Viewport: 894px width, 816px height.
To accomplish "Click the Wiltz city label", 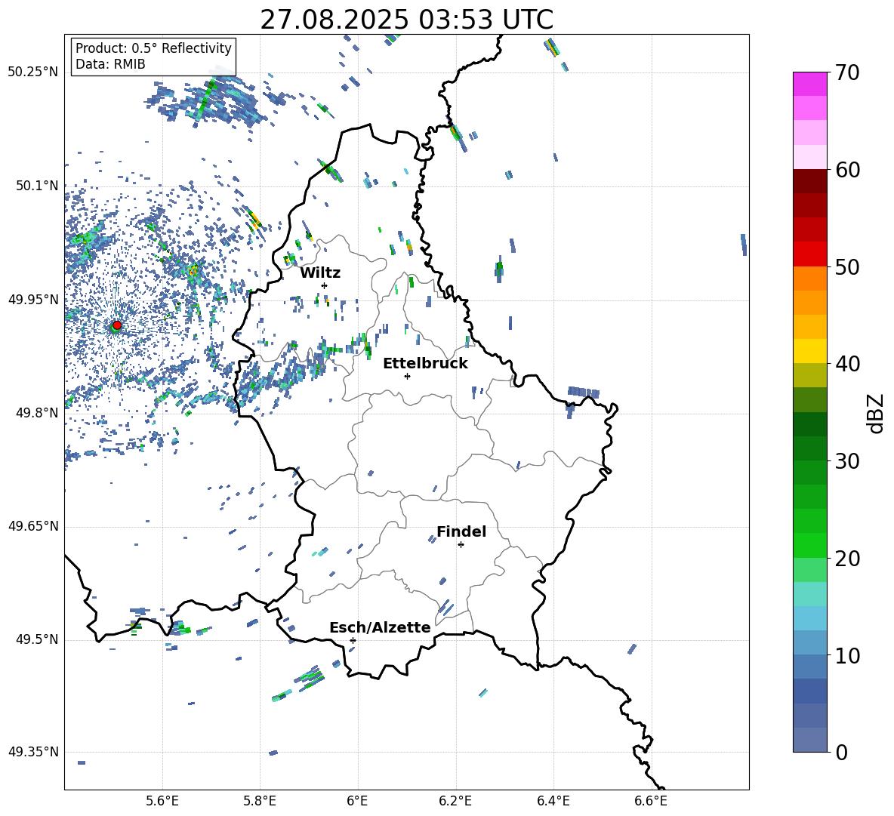I will point(320,273).
